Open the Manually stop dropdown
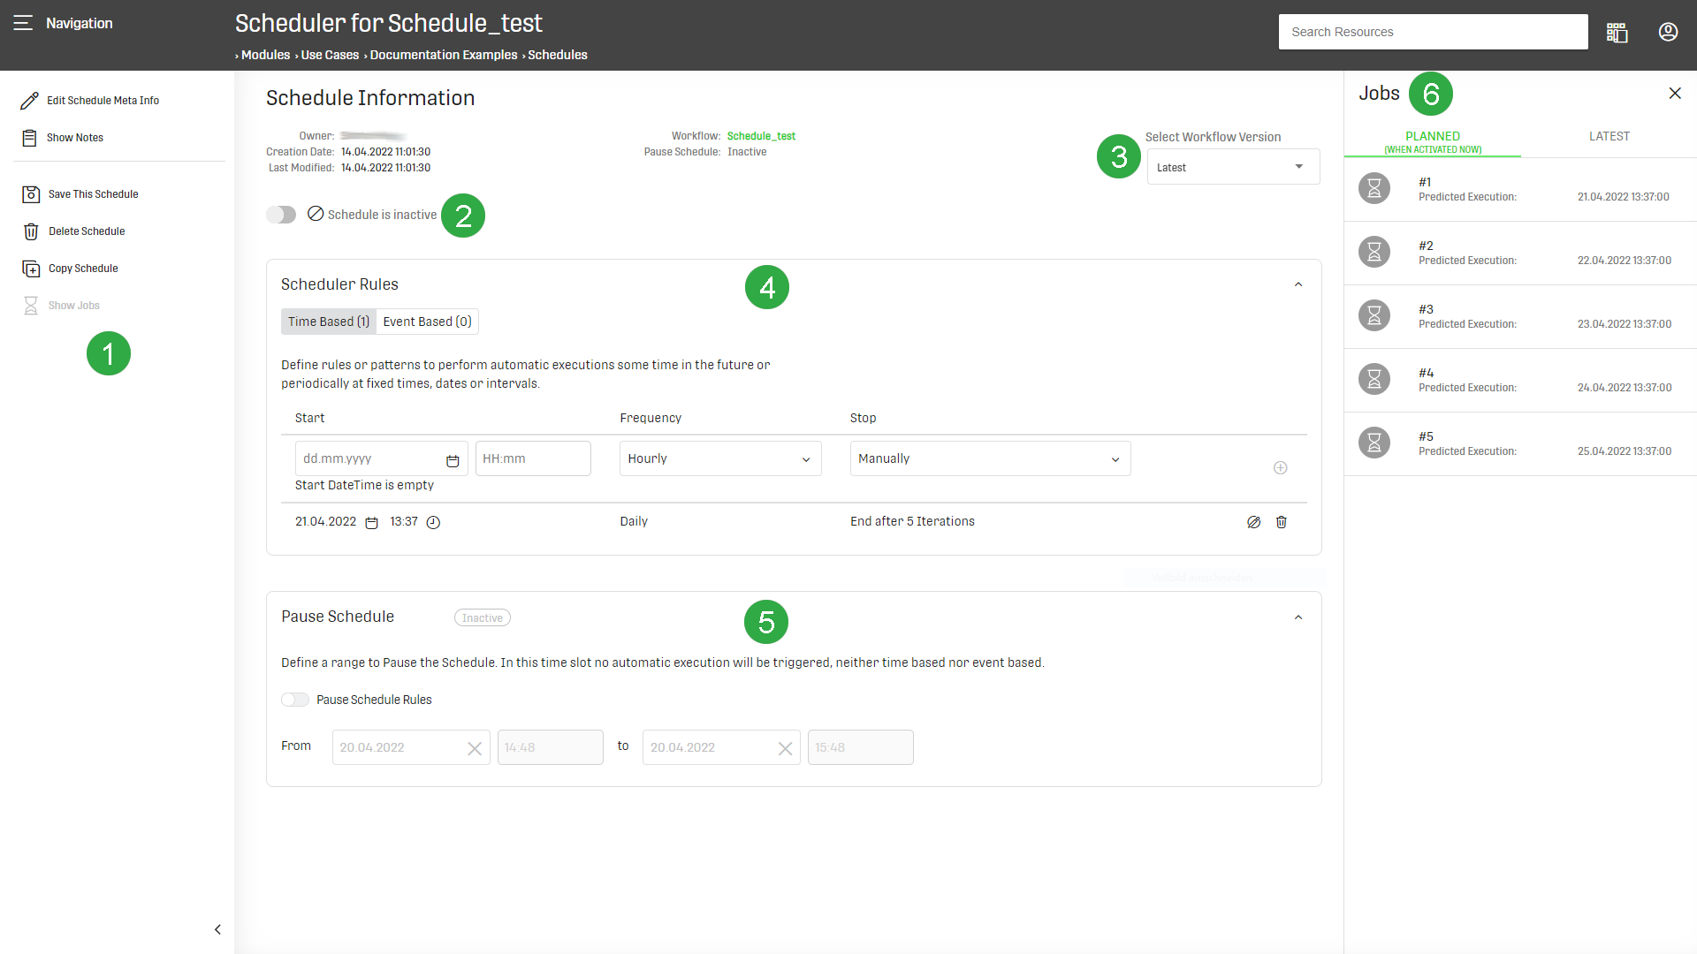Image resolution: width=1697 pixels, height=954 pixels. [x=989, y=459]
